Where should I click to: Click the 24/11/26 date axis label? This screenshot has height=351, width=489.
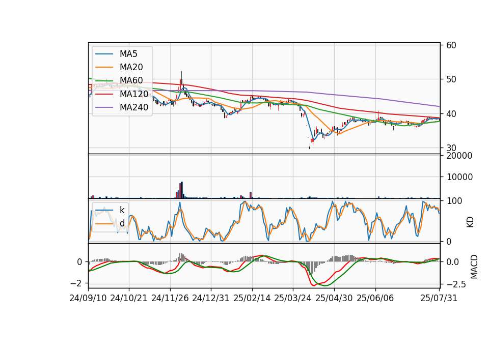tap(170, 298)
